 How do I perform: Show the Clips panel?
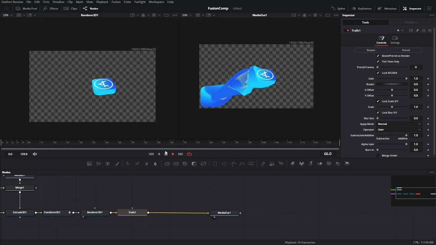(71, 9)
